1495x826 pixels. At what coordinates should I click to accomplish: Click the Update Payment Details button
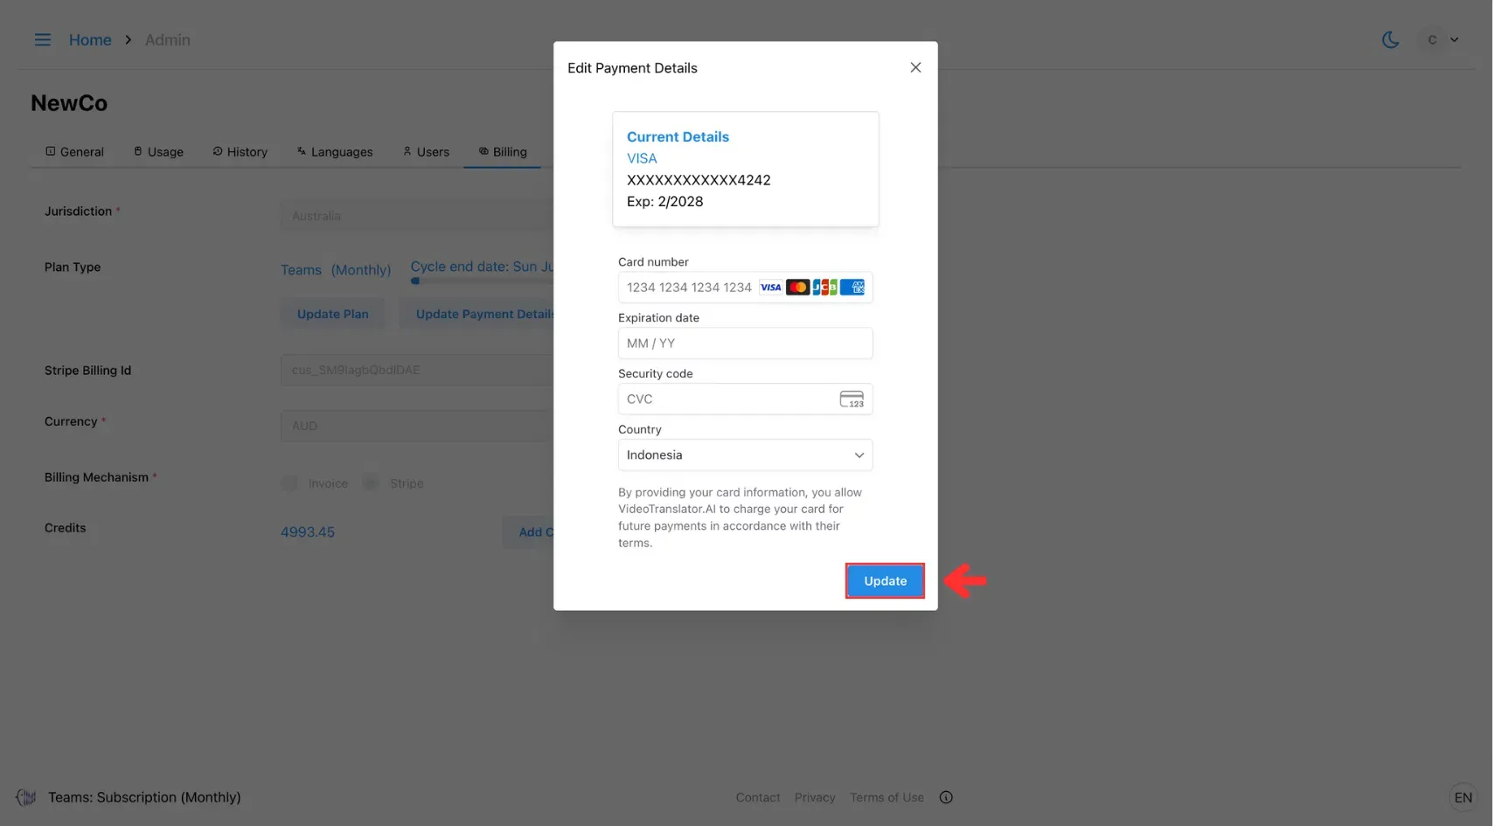pos(476,314)
